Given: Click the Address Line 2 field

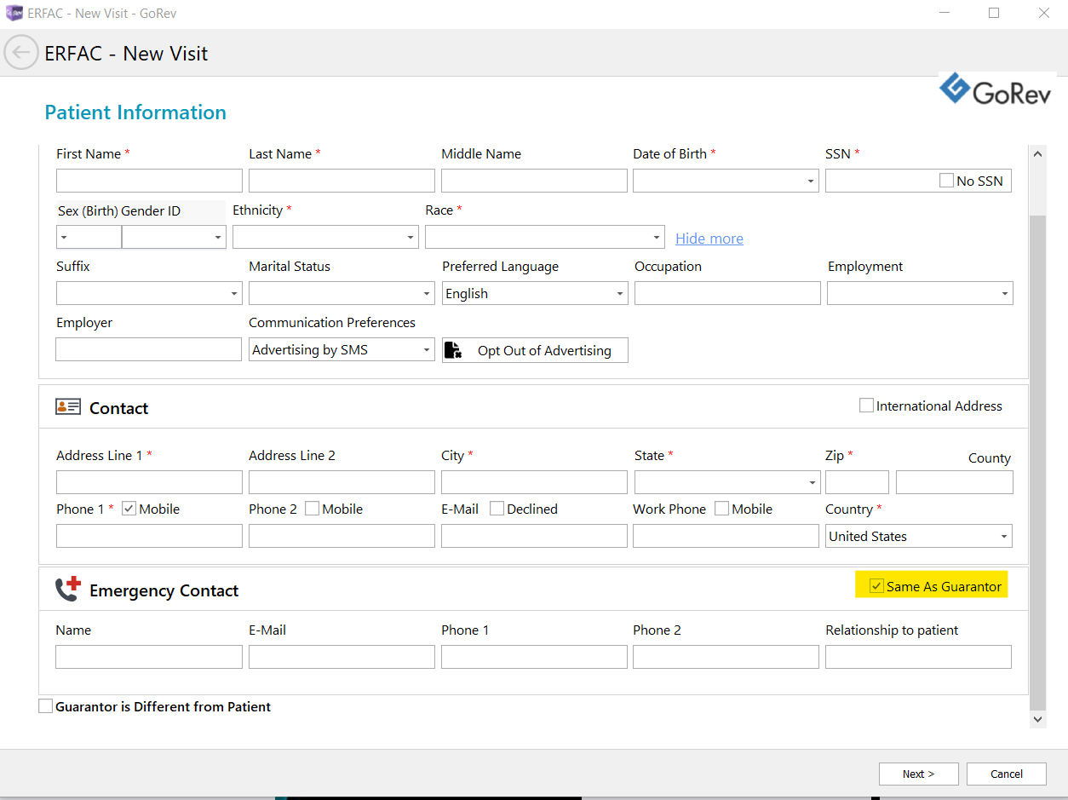Looking at the screenshot, I should pyautogui.click(x=342, y=482).
